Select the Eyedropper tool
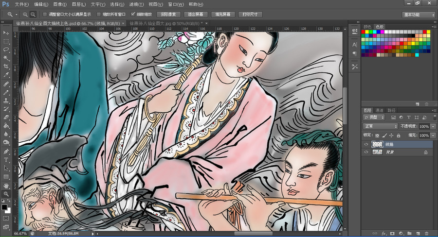This screenshot has width=438, height=237. pos(6,75)
